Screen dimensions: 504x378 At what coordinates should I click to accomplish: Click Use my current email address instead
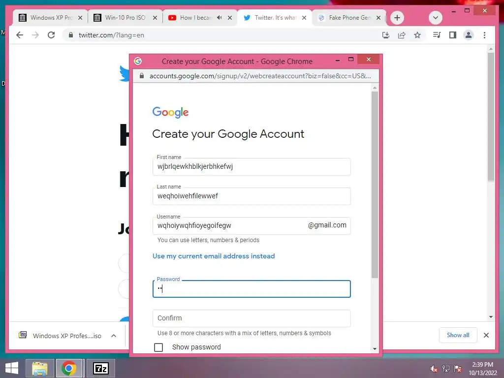[214, 256]
